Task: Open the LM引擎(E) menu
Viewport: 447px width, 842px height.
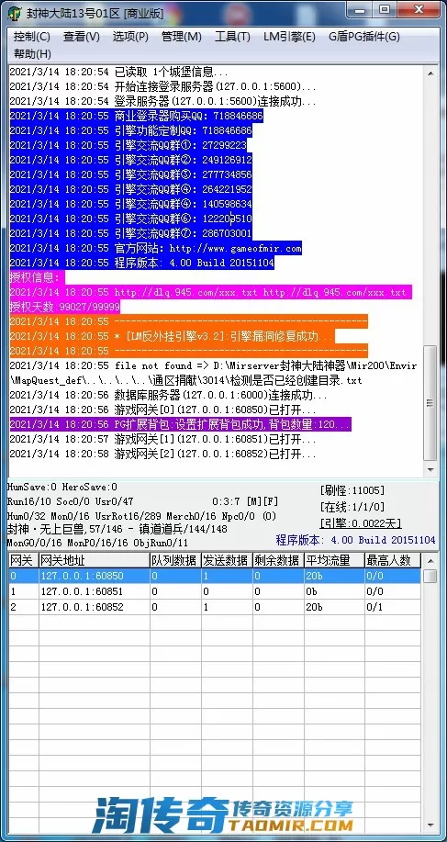Action: pos(289,37)
